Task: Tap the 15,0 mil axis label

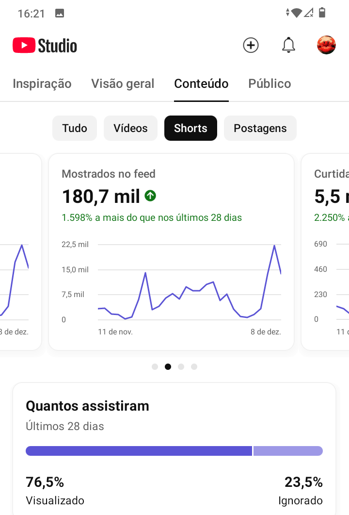Action: tap(75, 270)
